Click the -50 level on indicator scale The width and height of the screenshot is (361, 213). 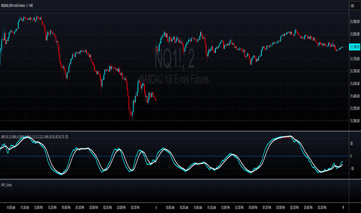click(x=352, y=169)
